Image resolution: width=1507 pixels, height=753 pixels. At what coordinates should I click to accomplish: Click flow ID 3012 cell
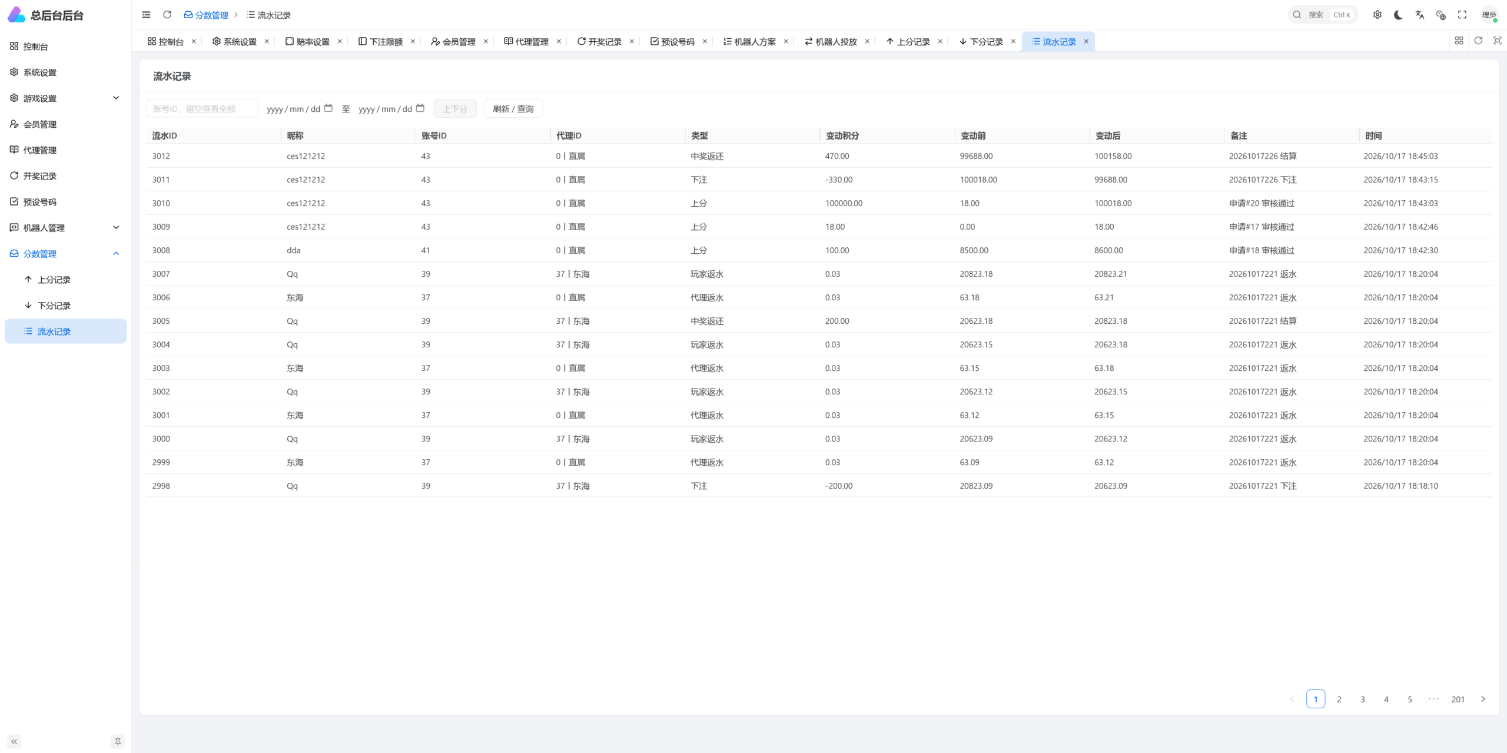coord(161,156)
